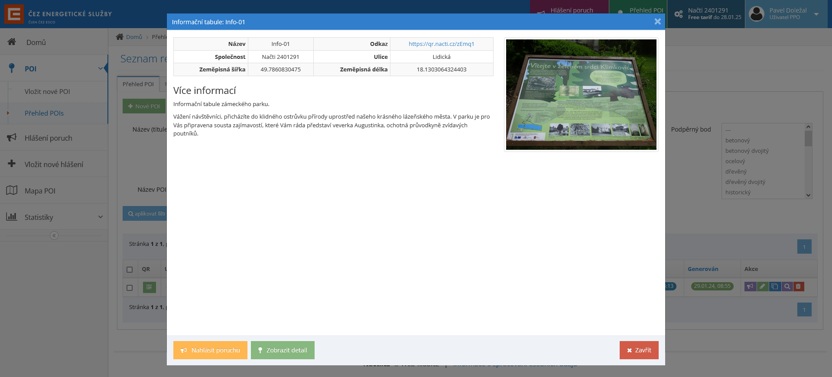832x377 pixels.
Task: Collapse the sidebar with the round arrow icon
Action: point(54,235)
